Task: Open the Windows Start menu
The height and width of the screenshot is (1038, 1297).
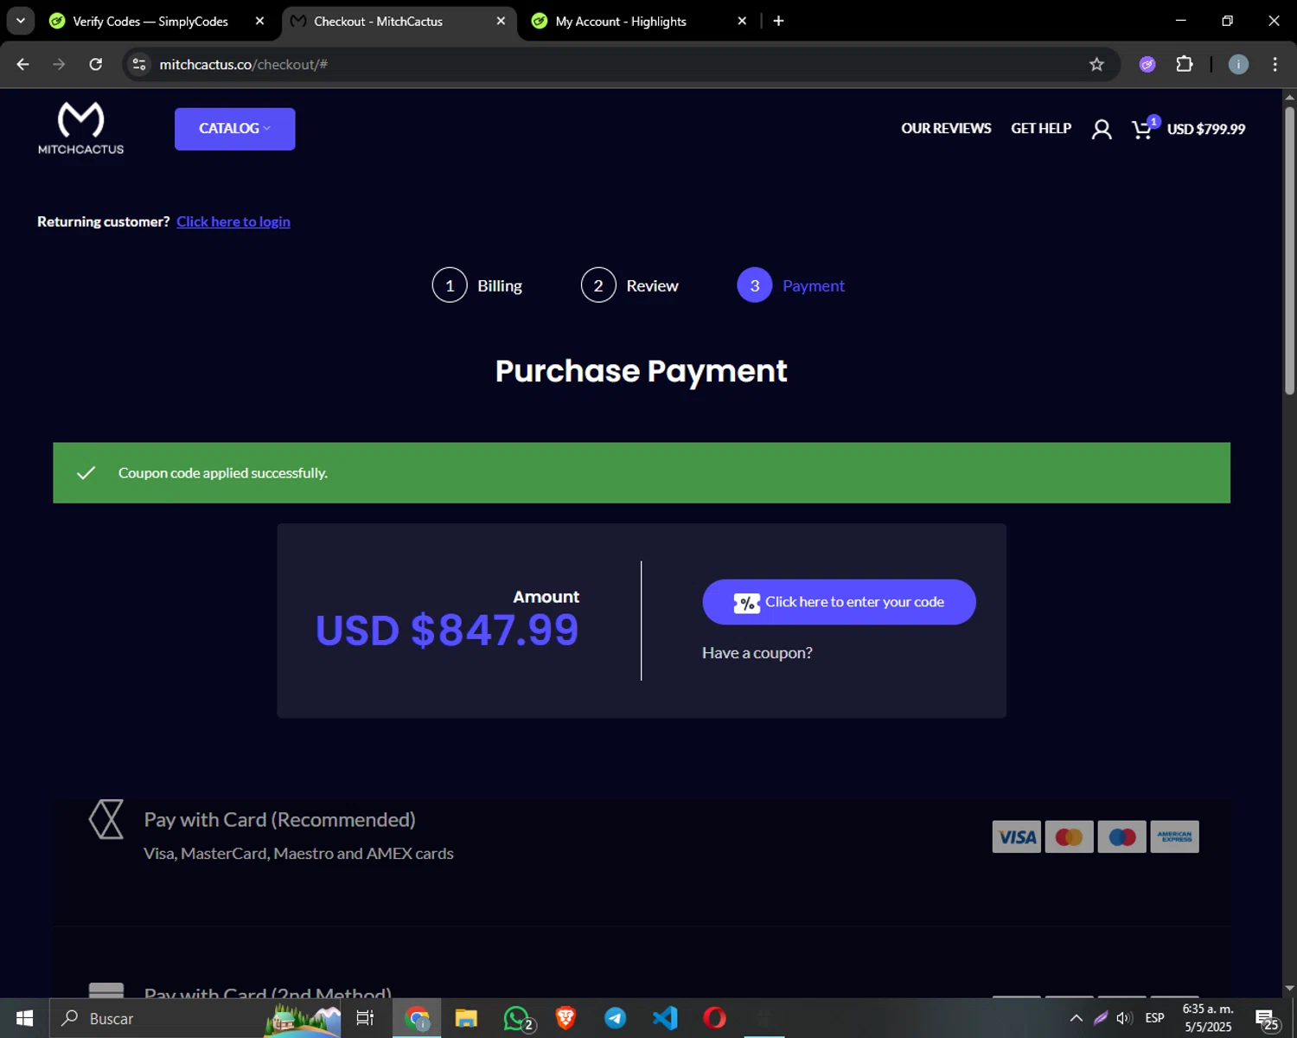Action: (24, 1018)
